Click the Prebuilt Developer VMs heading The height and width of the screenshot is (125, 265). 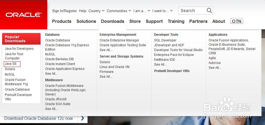tap(172, 71)
